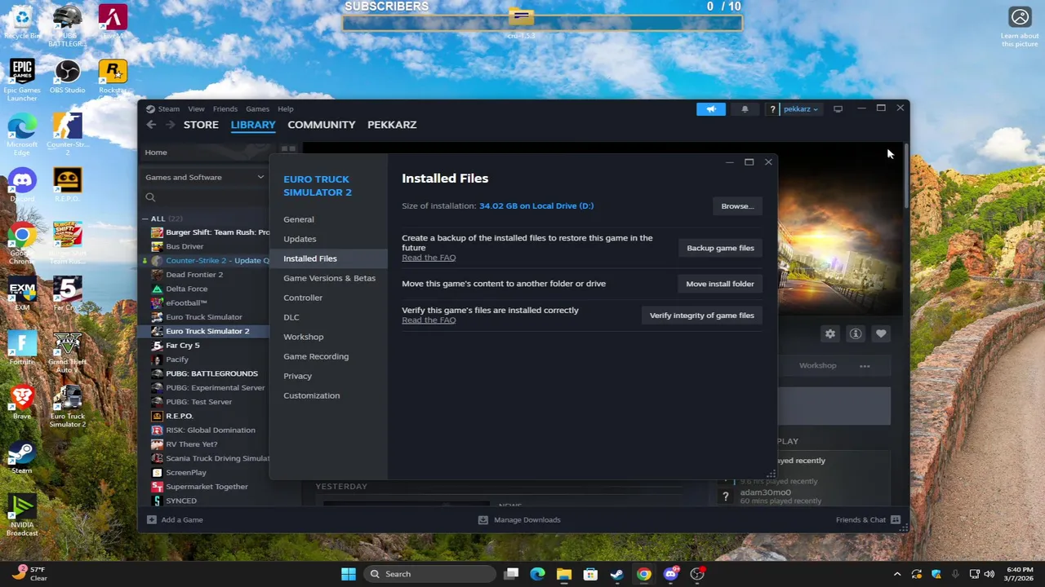This screenshot has height=587, width=1045.
Task: Click the Browse... button
Action: point(737,206)
